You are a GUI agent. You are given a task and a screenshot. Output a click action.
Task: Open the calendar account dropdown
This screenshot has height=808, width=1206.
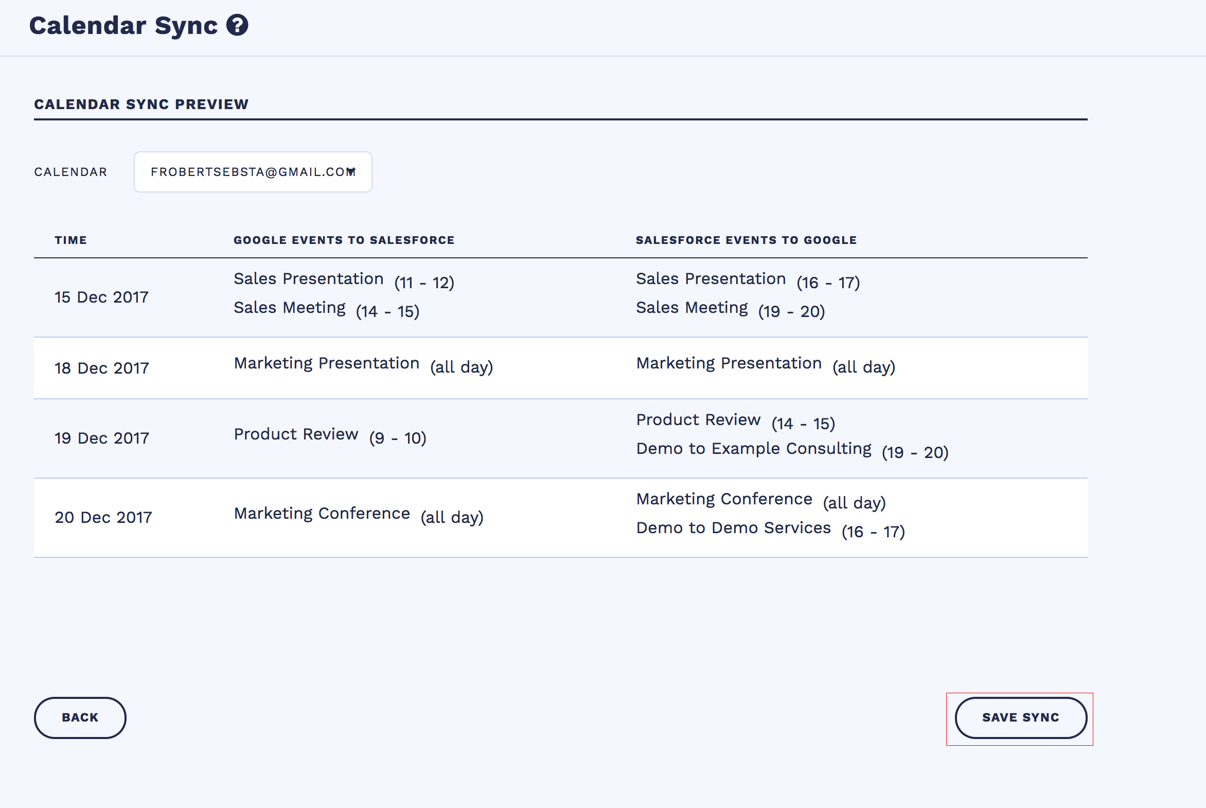click(253, 172)
